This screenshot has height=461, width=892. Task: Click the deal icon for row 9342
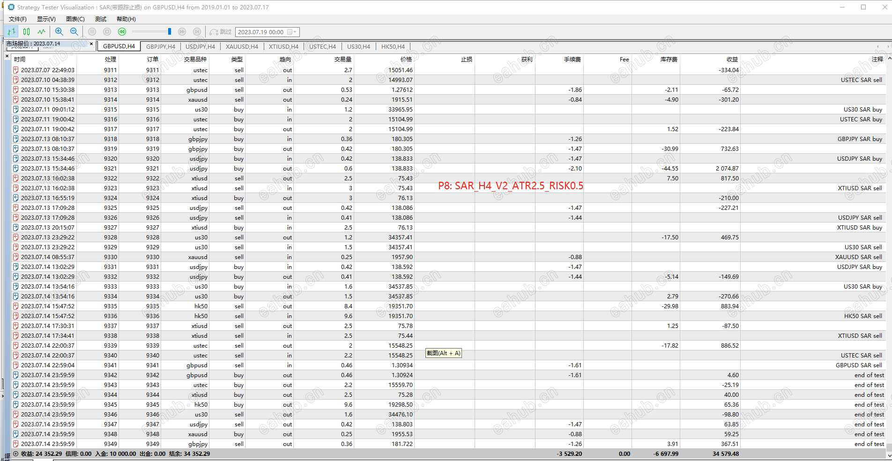point(16,375)
